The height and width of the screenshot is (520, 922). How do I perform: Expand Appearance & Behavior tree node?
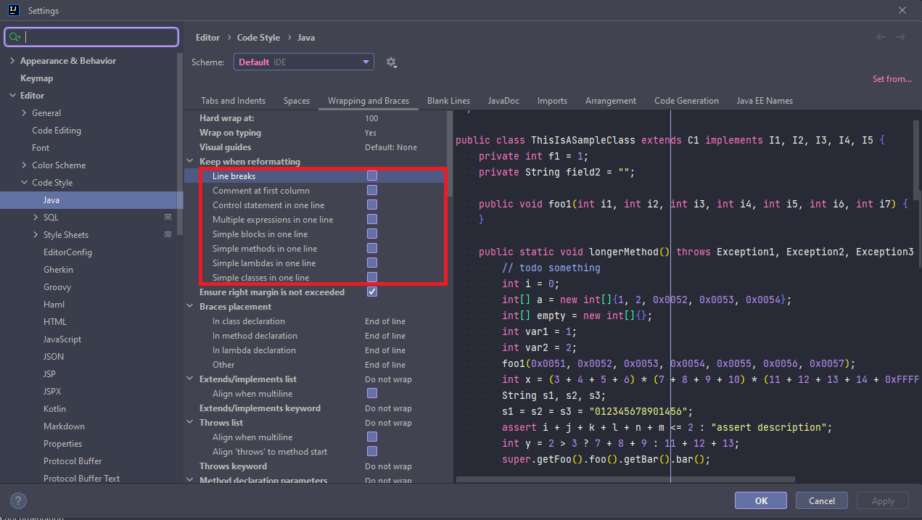pos(12,61)
